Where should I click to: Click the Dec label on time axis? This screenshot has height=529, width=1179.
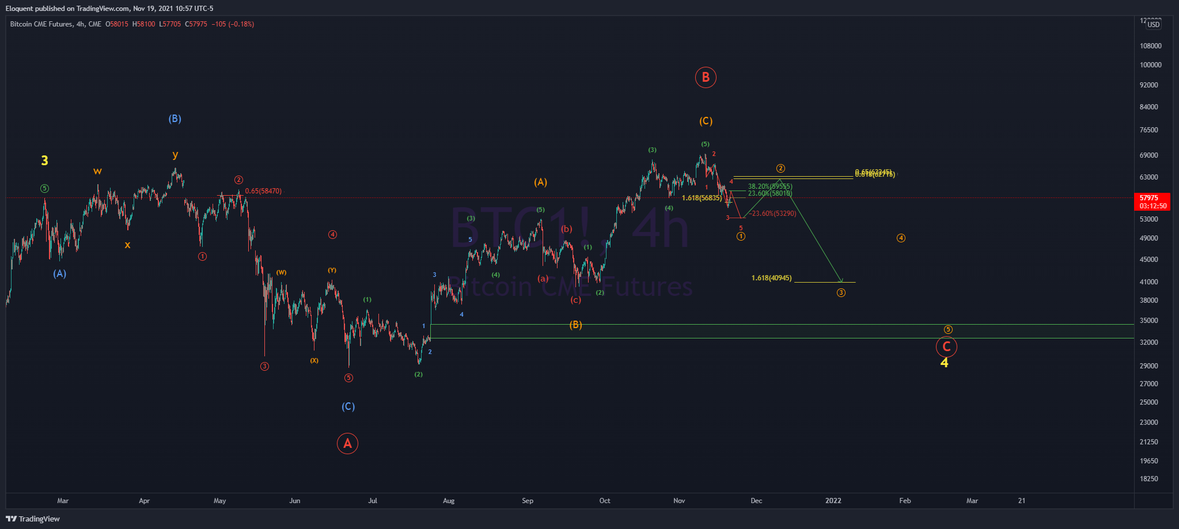(756, 501)
